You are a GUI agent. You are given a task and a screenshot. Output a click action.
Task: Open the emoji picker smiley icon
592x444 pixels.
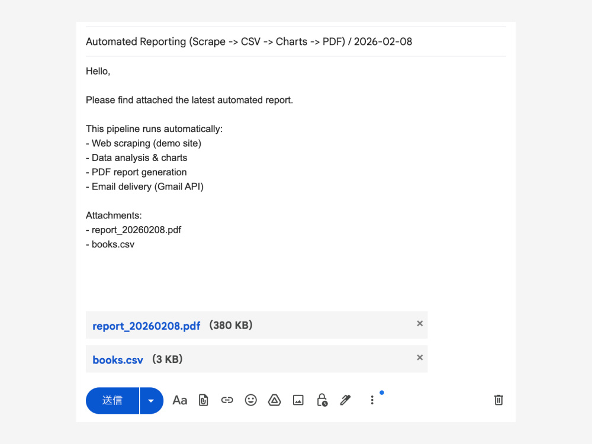pos(250,400)
